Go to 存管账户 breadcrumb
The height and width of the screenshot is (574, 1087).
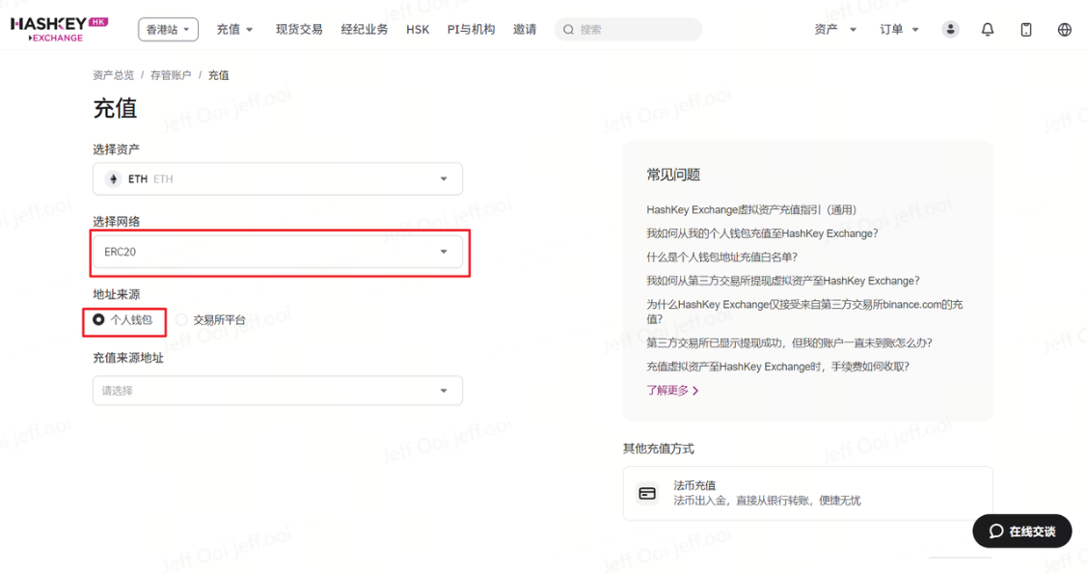click(x=171, y=75)
